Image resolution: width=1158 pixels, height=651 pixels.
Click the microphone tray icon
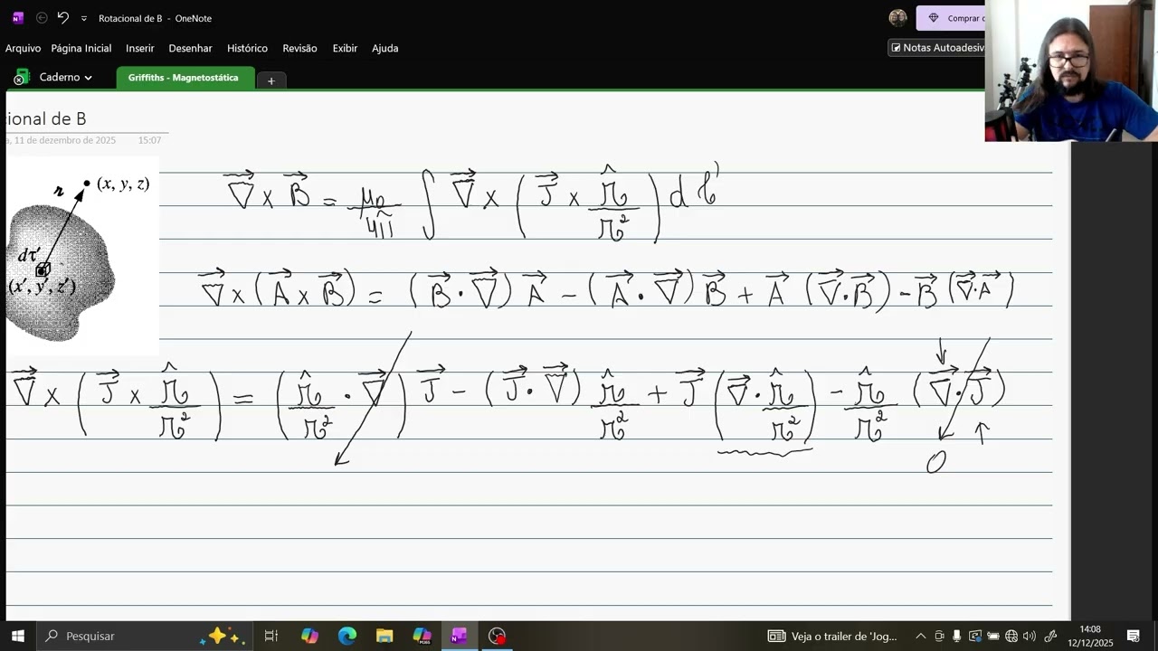(956, 636)
